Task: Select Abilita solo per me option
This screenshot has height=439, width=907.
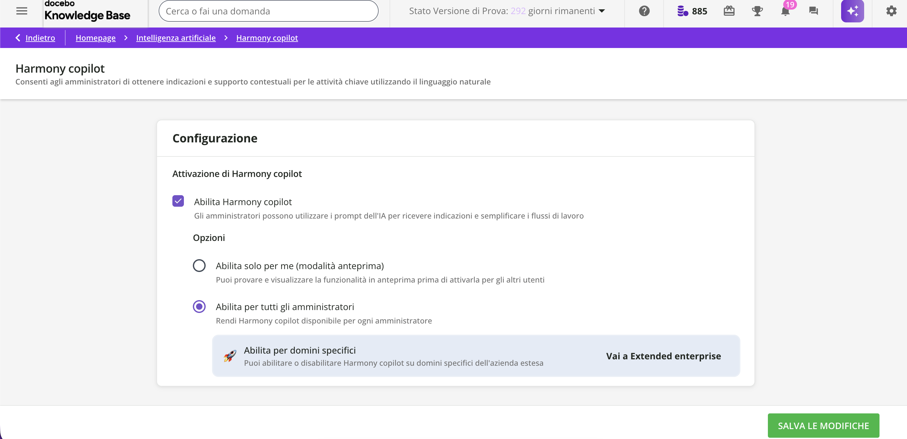Action: (199, 265)
